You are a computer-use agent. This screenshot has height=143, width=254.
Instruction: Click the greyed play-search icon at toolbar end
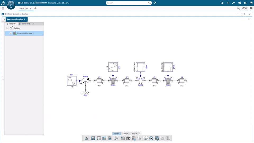click(x=168, y=138)
